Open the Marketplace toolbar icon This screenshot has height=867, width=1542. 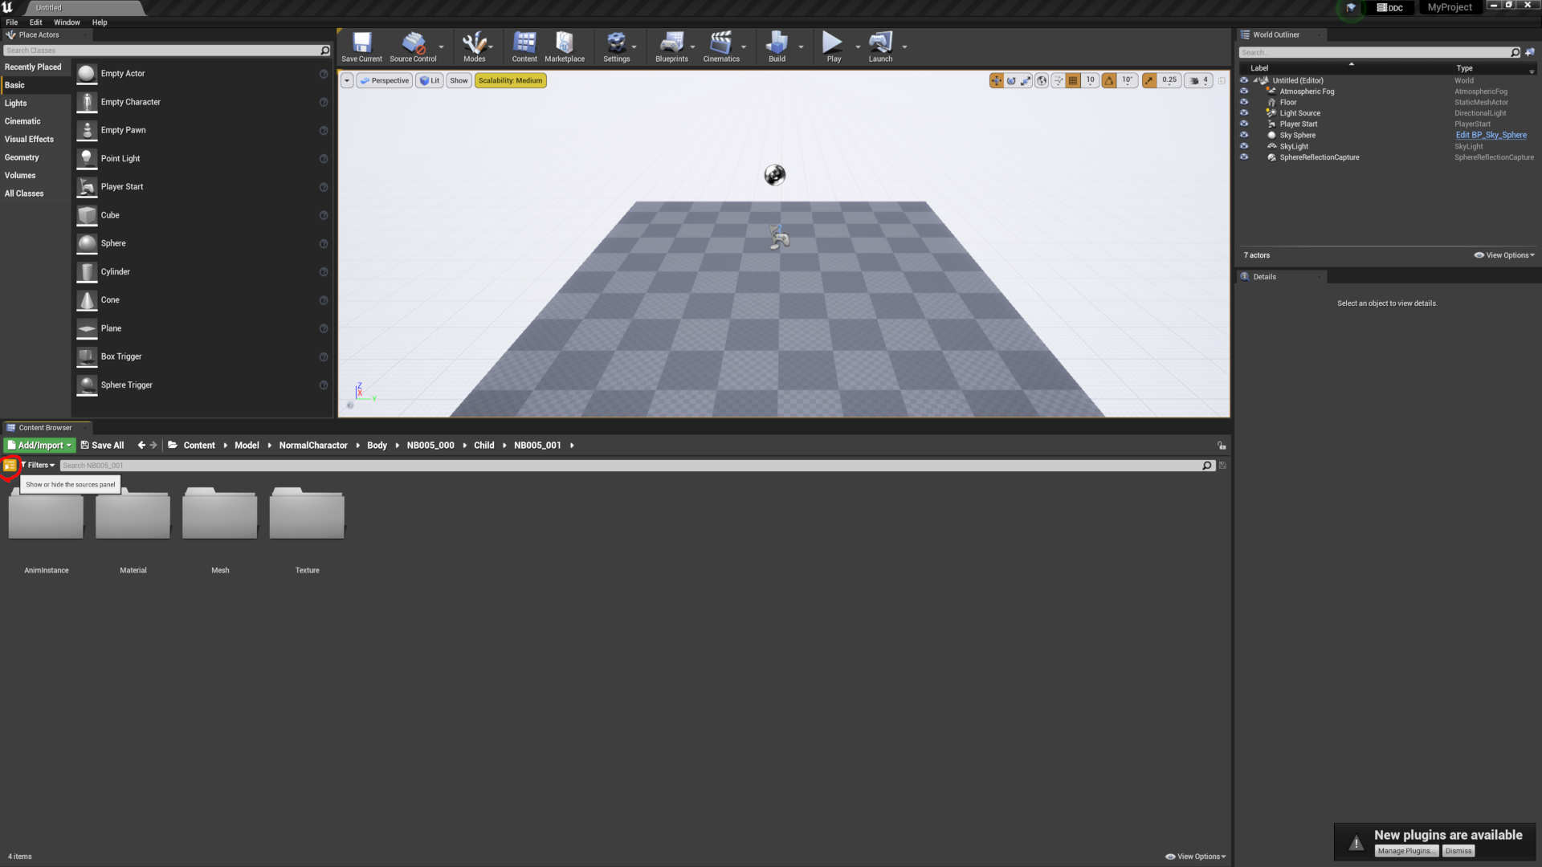coord(565,47)
